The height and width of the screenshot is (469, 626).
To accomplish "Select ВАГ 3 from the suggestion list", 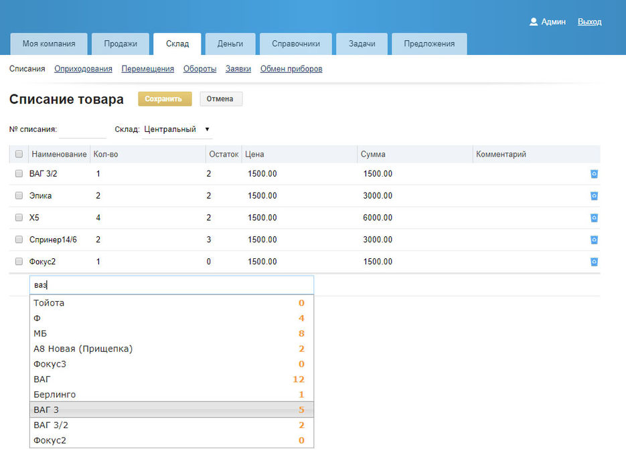I will pyautogui.click(x=171, y=409).
